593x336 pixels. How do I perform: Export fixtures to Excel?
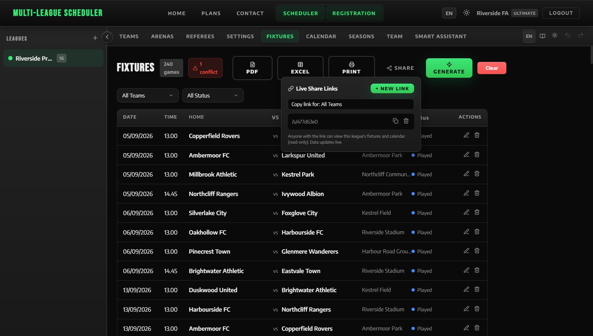300,68
